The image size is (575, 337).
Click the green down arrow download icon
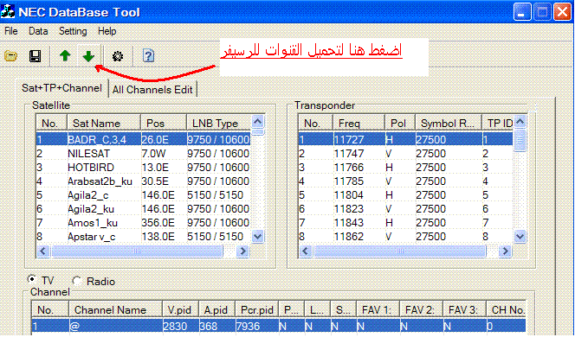(88, 56)
